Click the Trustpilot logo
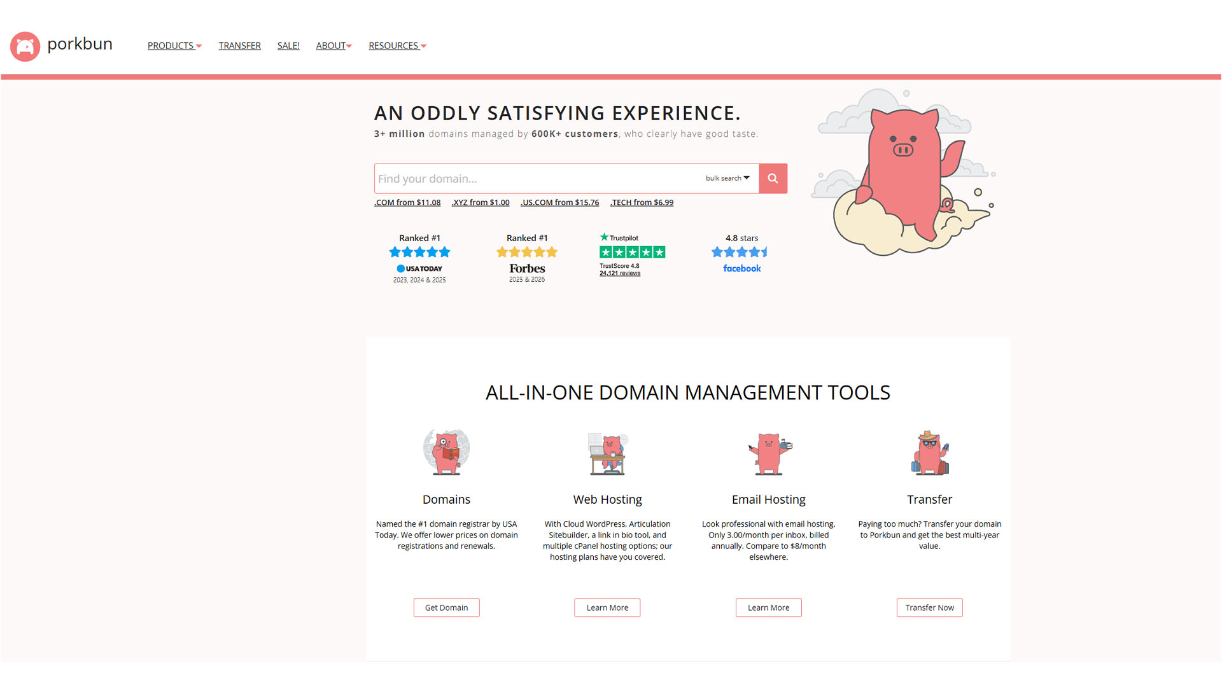Image resolution: width=1222 pixels, height=687 pixels. tap(619, 237)
